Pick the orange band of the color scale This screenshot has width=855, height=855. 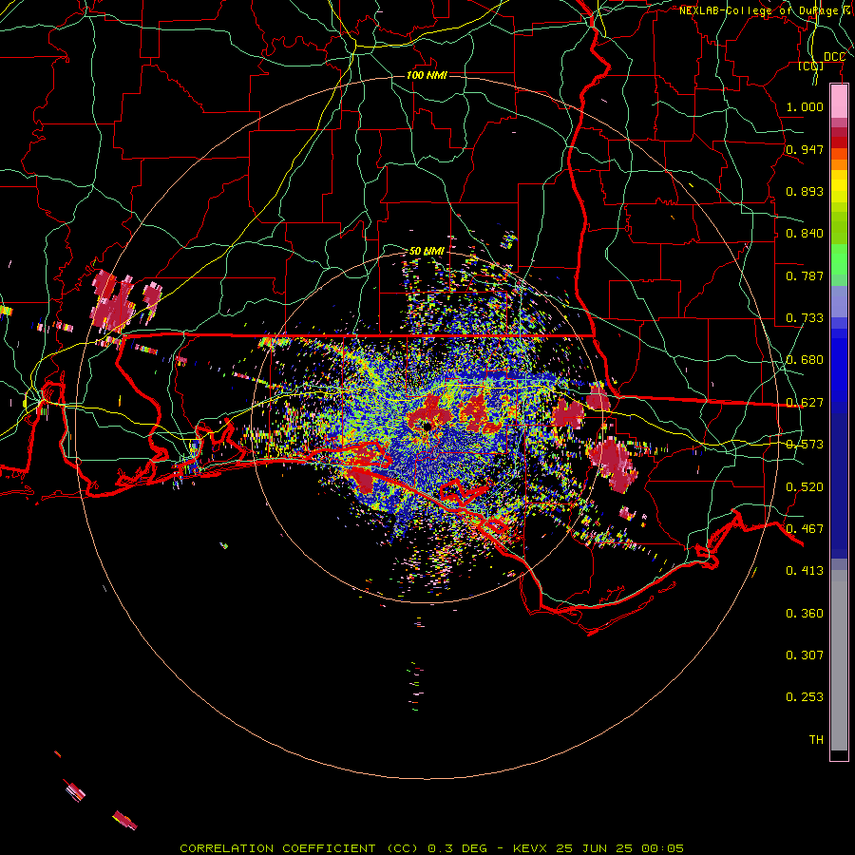click(x=839, y=164)
